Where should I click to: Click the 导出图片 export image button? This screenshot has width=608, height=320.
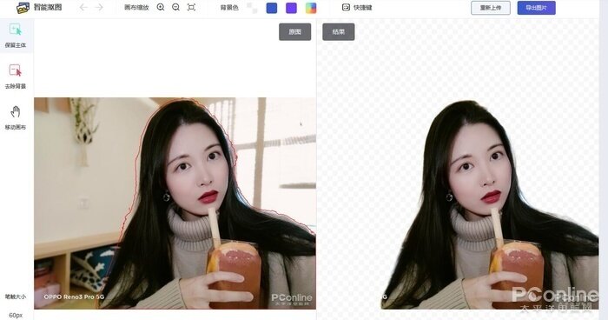pos(536,8)
